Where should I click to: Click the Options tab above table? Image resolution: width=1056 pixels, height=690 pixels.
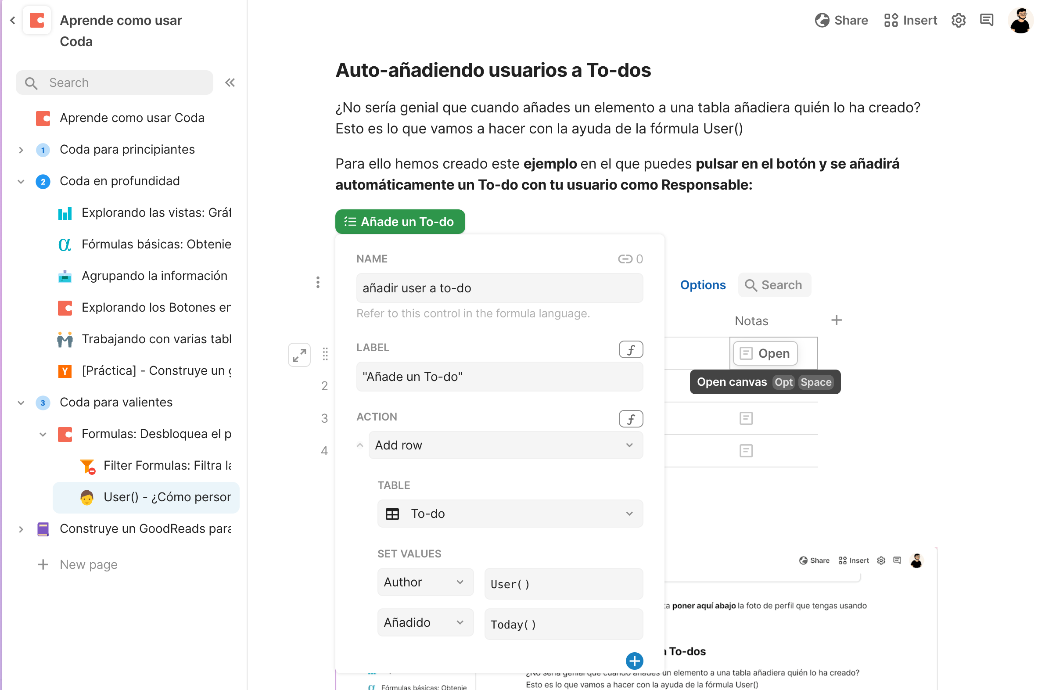703,285
